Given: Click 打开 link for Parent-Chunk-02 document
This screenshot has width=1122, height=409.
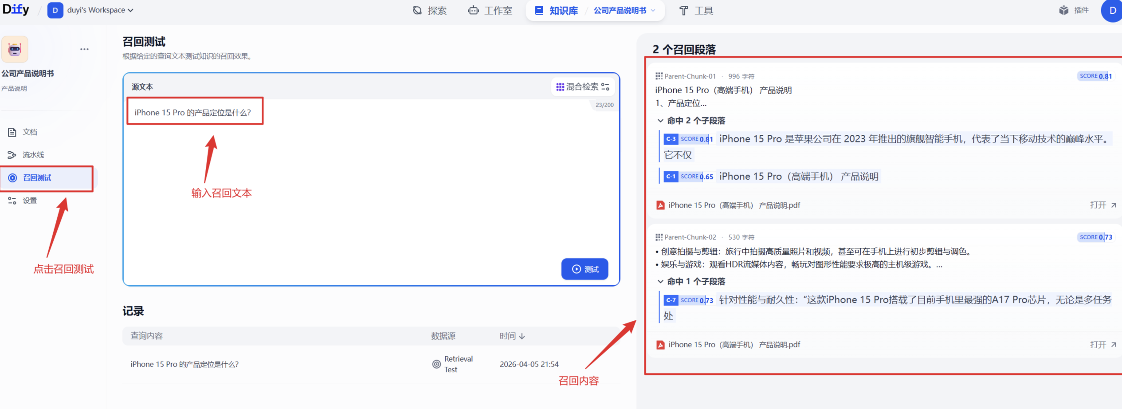Looking at the screenshot, I should [1103, 345].
